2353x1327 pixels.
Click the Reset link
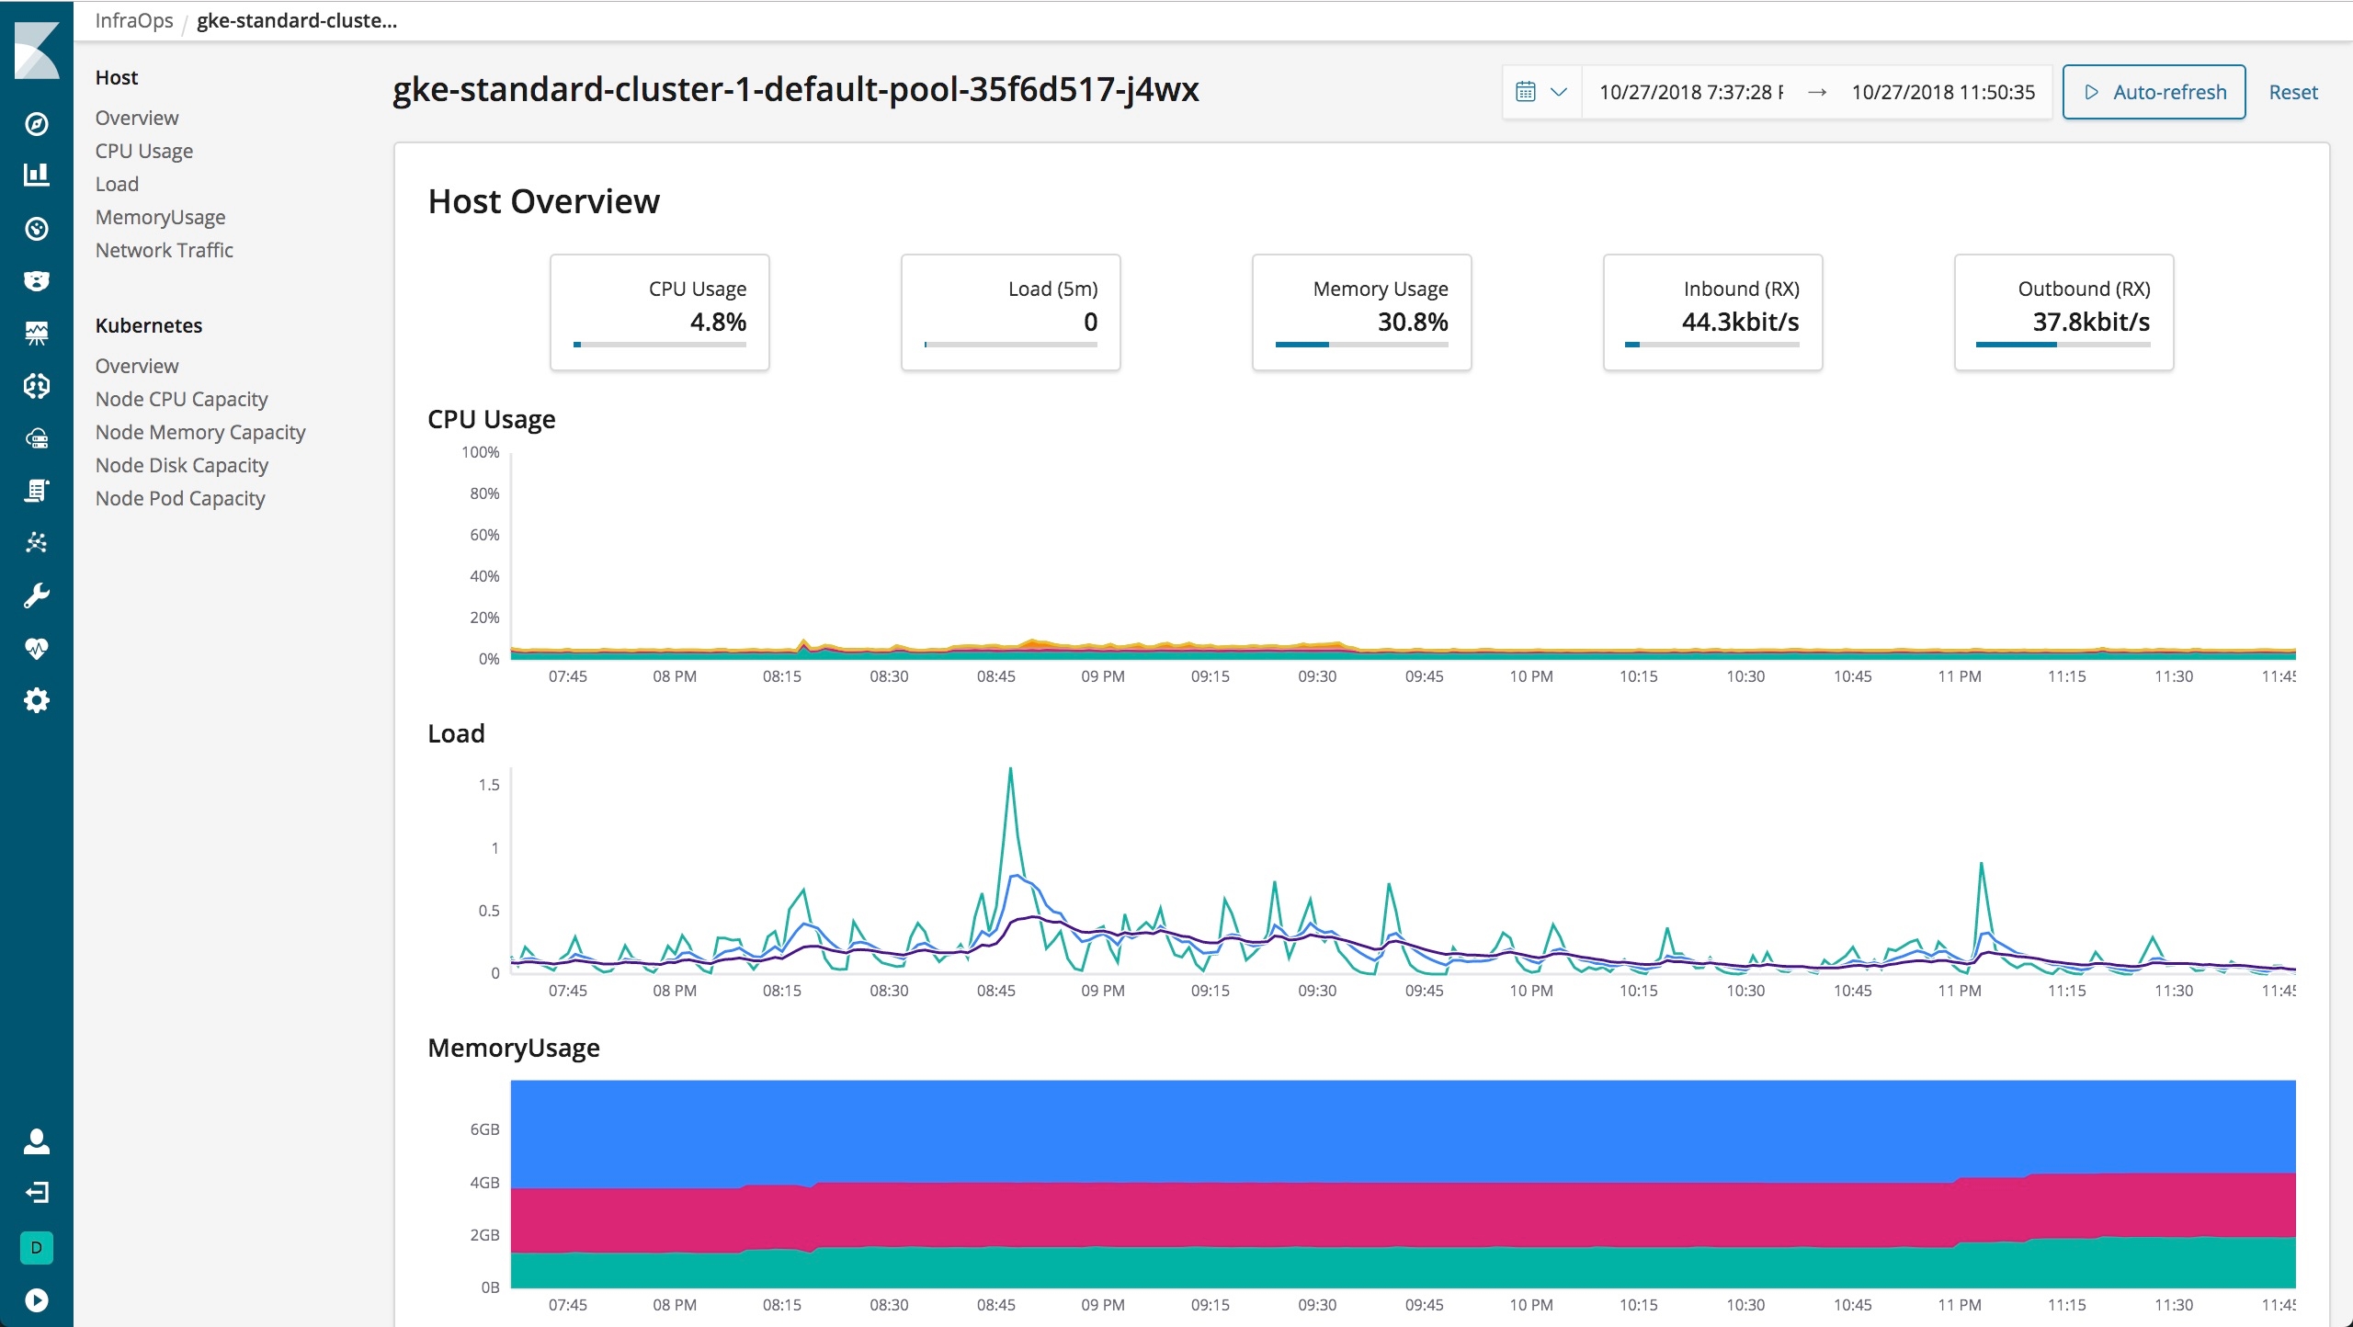pyautogui.click(x=2293, y=92)
